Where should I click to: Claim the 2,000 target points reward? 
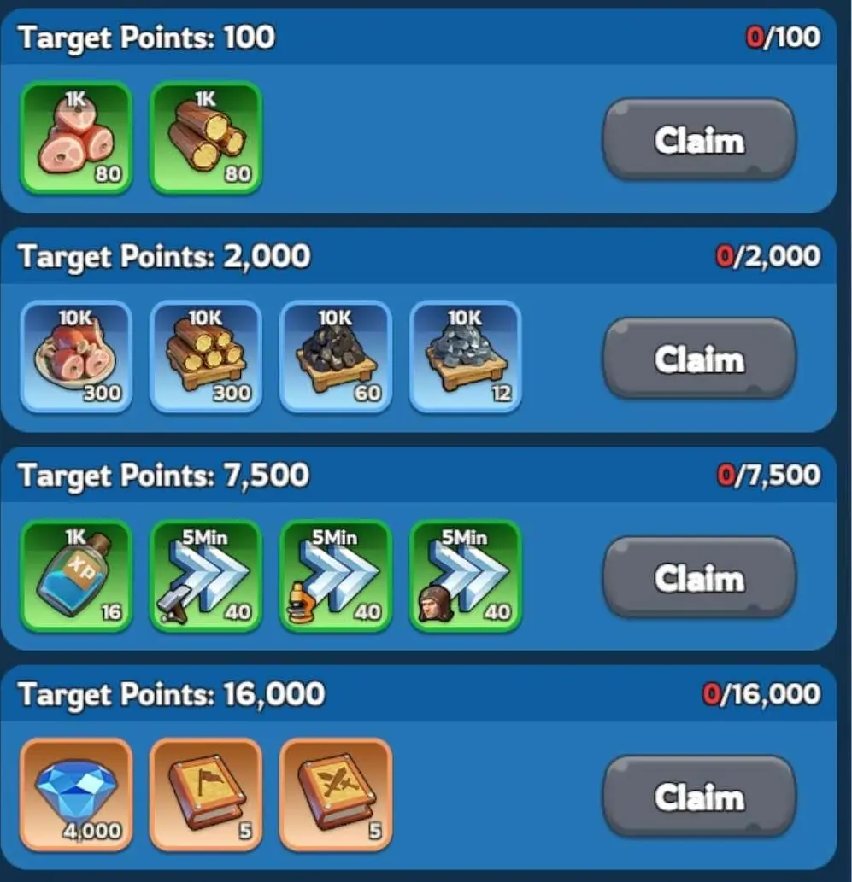699,359
